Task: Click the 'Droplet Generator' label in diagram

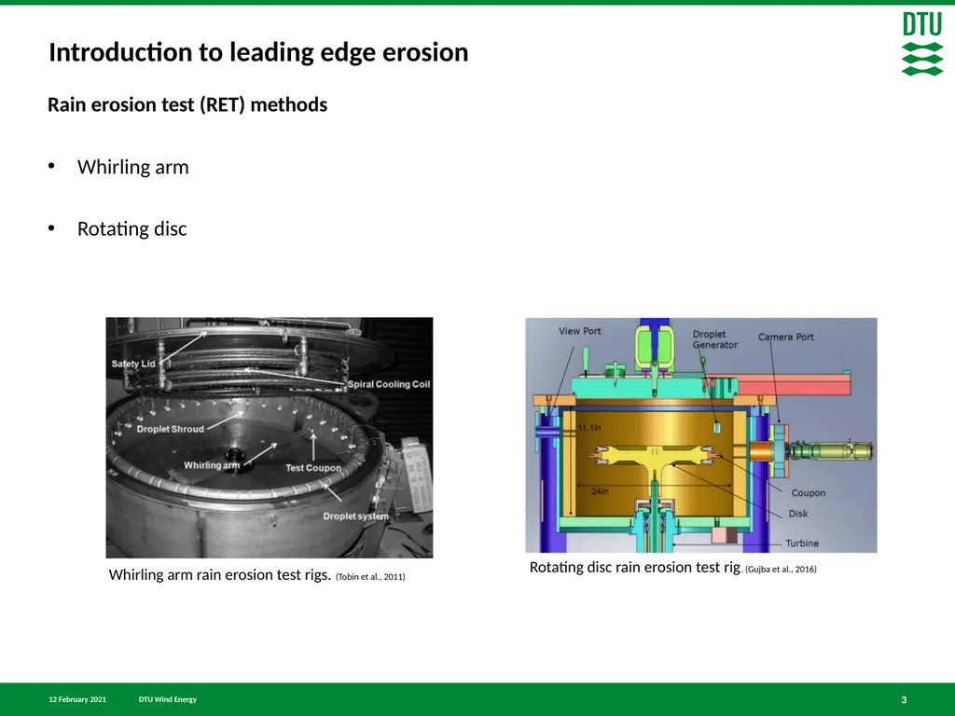Action: (715, 339)
